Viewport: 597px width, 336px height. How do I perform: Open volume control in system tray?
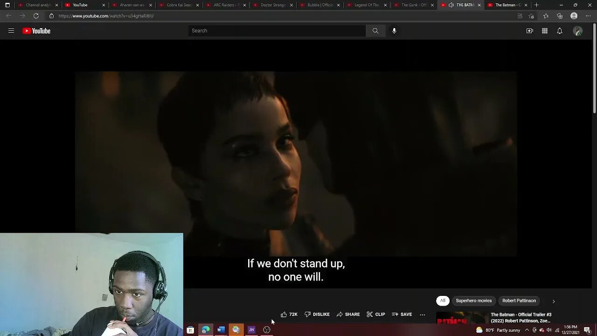coord(549,330)
